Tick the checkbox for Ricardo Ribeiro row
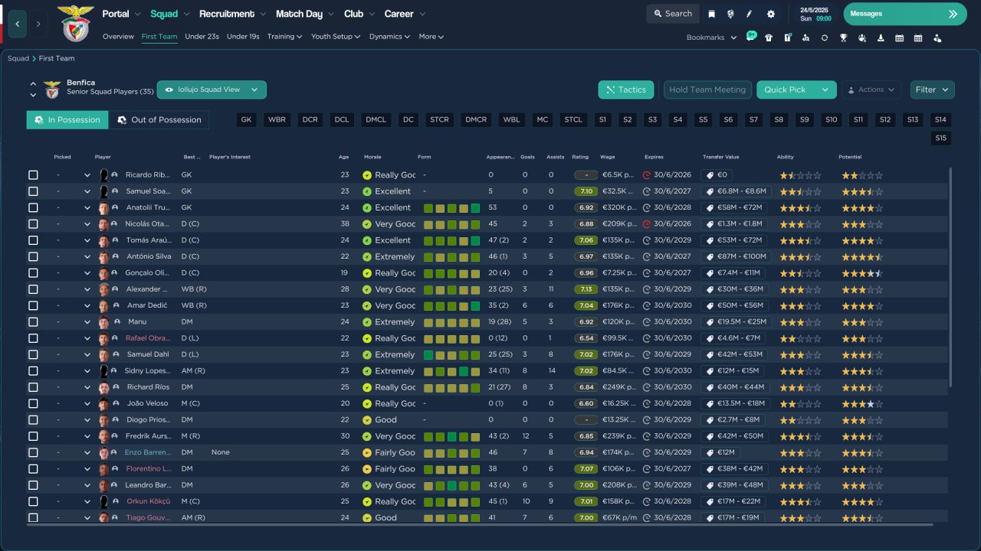981x551 pixels. [33, 175]
